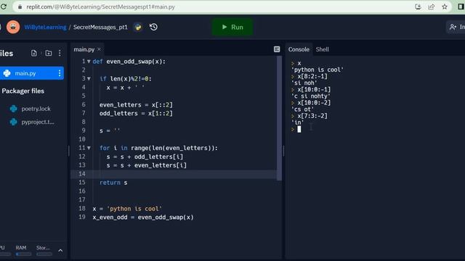Collapse the if len(x) fold arrow
The image size is (465, 261).
coord(89,79)
